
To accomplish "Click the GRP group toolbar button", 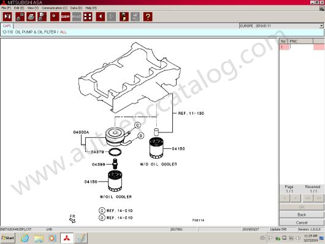I will click(x=66, y=17).
